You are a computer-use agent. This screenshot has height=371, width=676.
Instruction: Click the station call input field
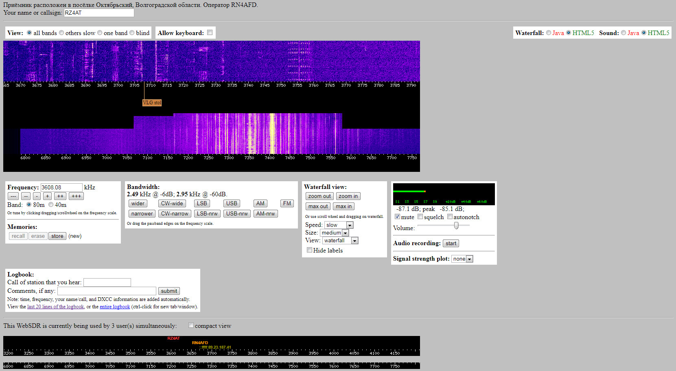click(107, 282)
